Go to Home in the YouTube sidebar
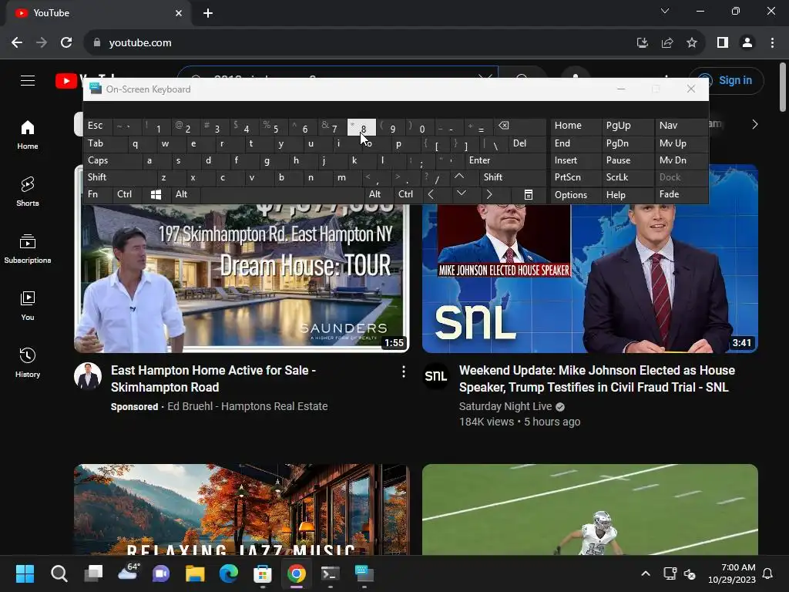Screen dimensions: 789x592 28,135
